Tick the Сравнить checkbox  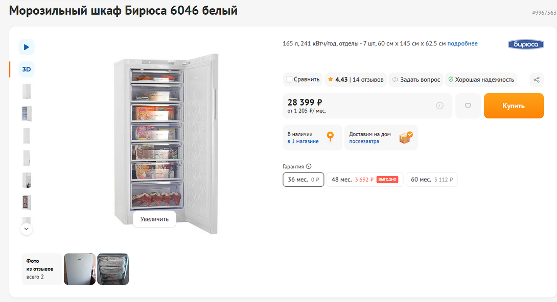[289, 80]
